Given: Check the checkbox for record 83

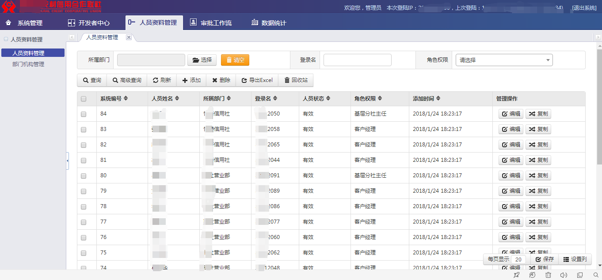Looking at the screenshot, I should (84, 130).
